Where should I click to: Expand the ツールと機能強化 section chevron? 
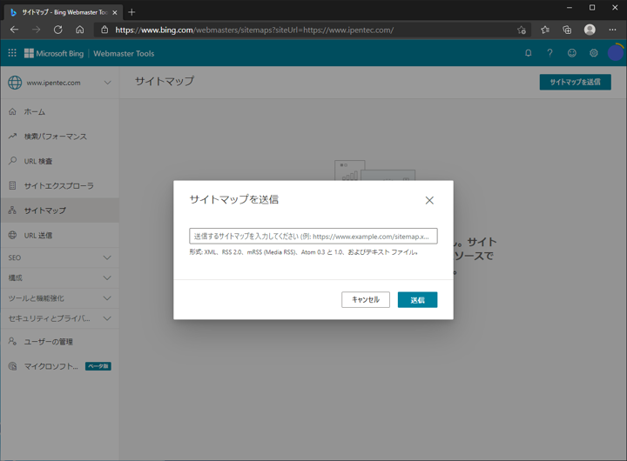pos(107,298)
